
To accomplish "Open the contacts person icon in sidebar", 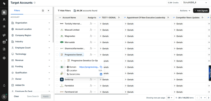I will point(4,19).
